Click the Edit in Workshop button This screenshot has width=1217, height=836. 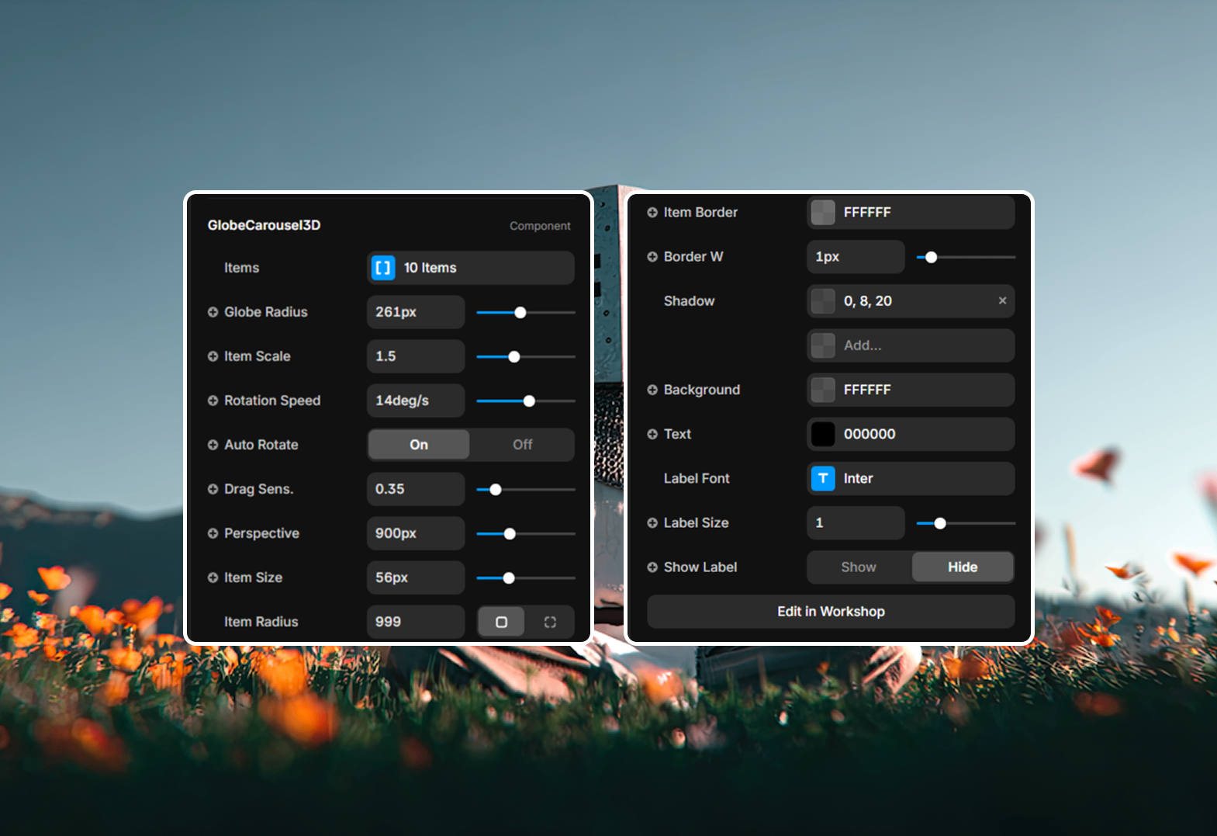(831, 612)
